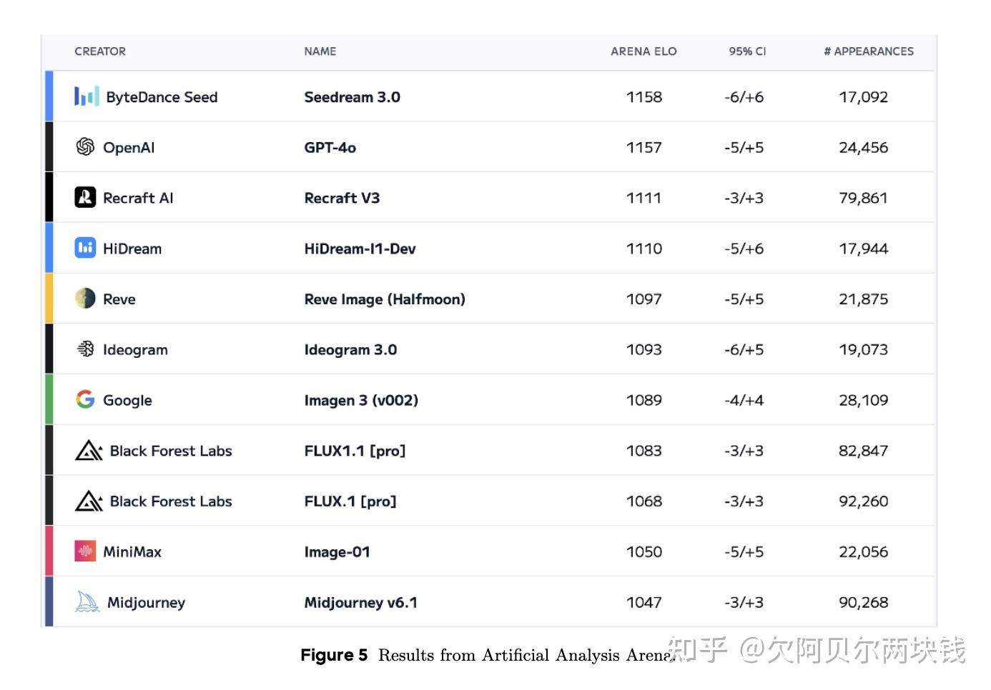The width and height of the screenshot is (991, 690).
Task: Click the ByteDance Seed logo icon
Action: coord(87,96)
